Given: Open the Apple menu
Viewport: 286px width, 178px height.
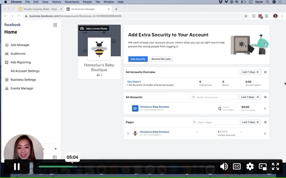Looking at the screenshot, I should [5, 2].
